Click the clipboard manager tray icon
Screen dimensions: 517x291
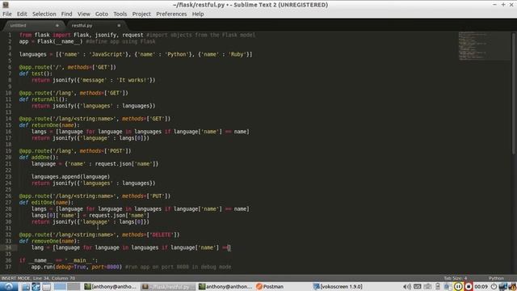tap(438, 286)
